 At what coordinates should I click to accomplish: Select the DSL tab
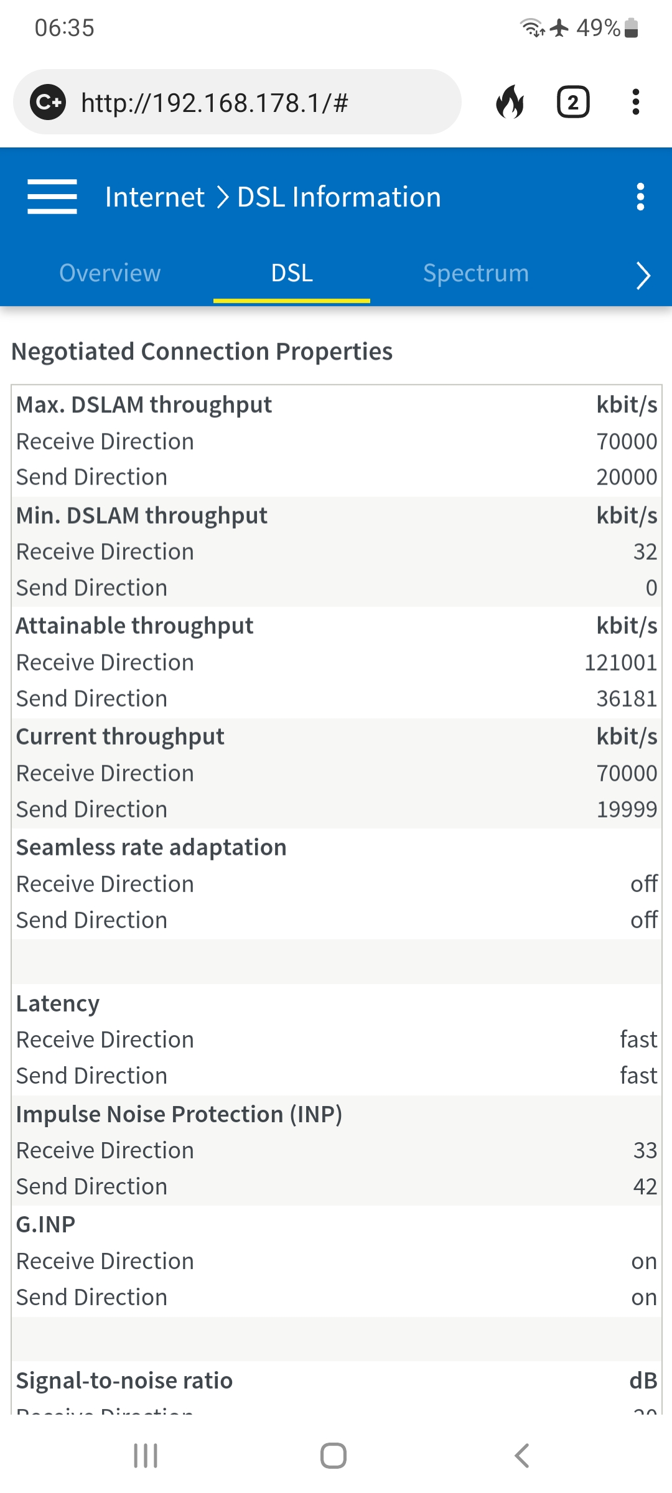pos(292,273)
